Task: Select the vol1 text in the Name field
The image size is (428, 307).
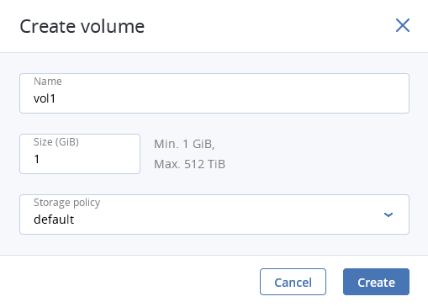Action: click(x=45, y=98)
